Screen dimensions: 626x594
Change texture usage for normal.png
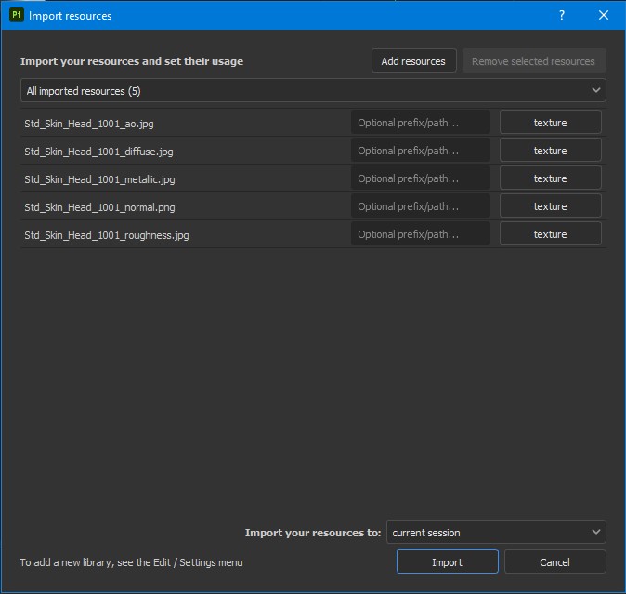pyautogui.click(x=550, y=206)
